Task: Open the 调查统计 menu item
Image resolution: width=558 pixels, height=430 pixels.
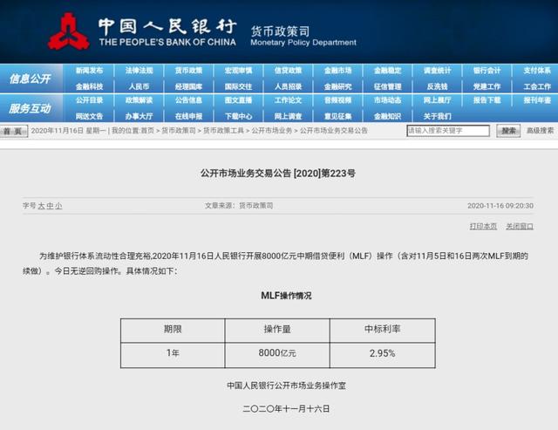Action: pos(438,71)
